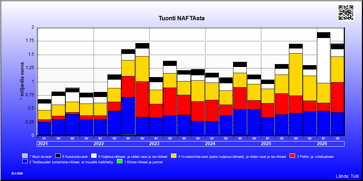Click the year label 2022 on the axis
Screen dimensions: 363x181
pos(99,144)
